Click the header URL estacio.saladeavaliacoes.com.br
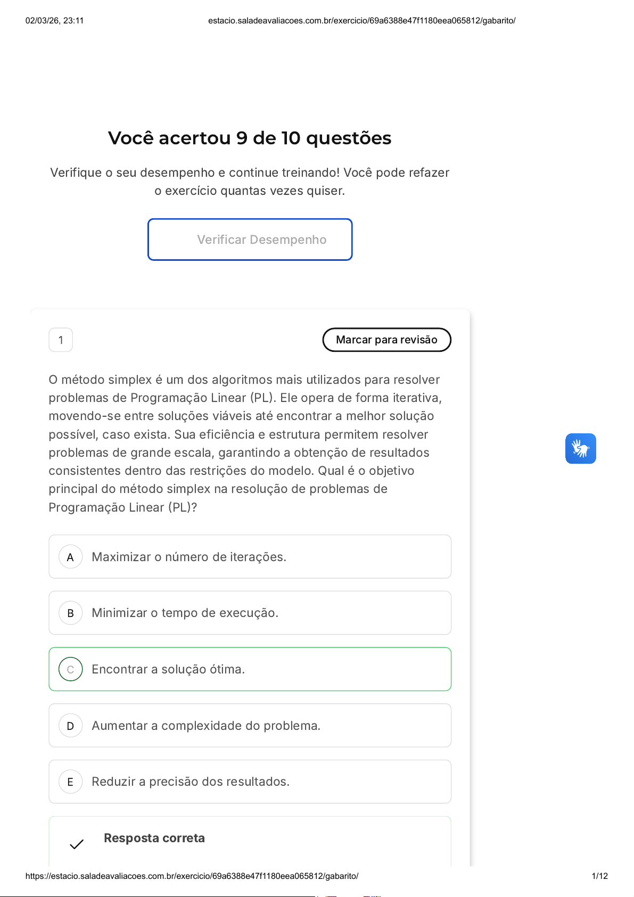634x897 pixels. pos(361,21)
